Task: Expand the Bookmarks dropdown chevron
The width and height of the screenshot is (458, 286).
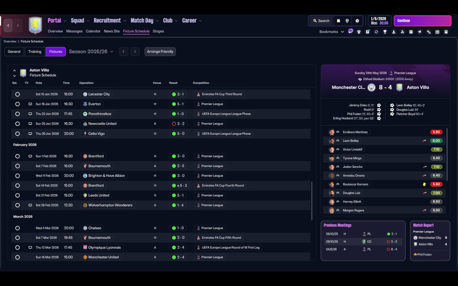Action: [342, 32]
